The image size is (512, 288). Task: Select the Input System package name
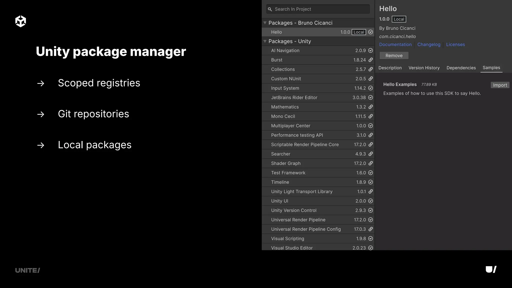click(x=285, y=88)
